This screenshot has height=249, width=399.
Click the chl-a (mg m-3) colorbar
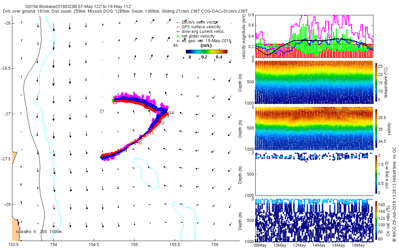(377, 174)
